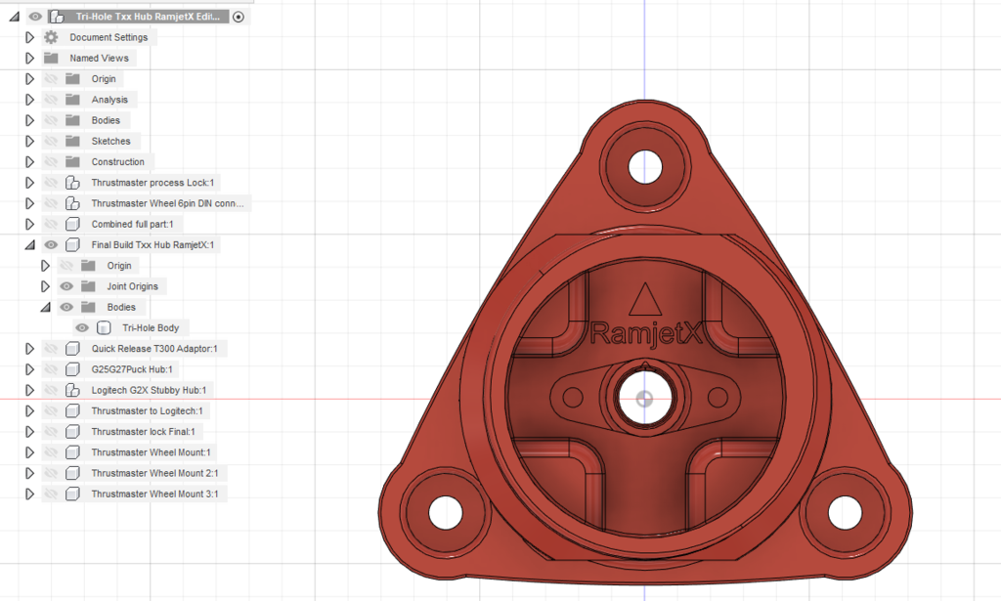Click the folder icon of the Construction row
Viewport: 1001px width, 601px height.
[x=72, y=162]
